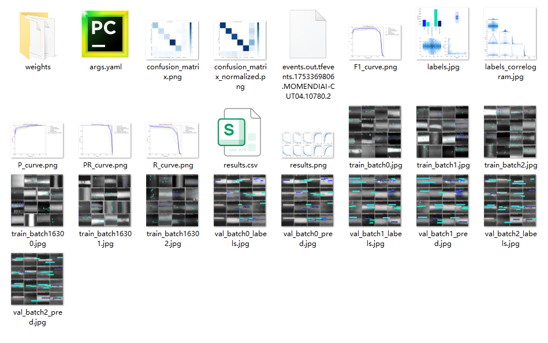548x343 pixels.
Task: Open the weights folder icon
Action: click(38, 36)
